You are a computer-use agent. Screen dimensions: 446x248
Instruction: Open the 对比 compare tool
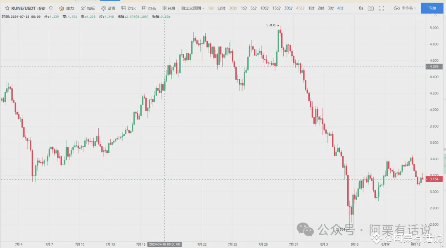point(128,8)
